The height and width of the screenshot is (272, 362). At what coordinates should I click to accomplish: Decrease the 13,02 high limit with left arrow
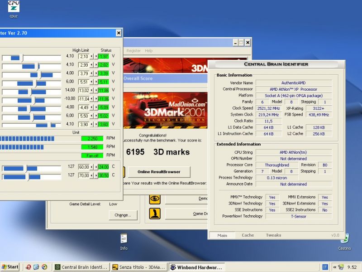92,90
